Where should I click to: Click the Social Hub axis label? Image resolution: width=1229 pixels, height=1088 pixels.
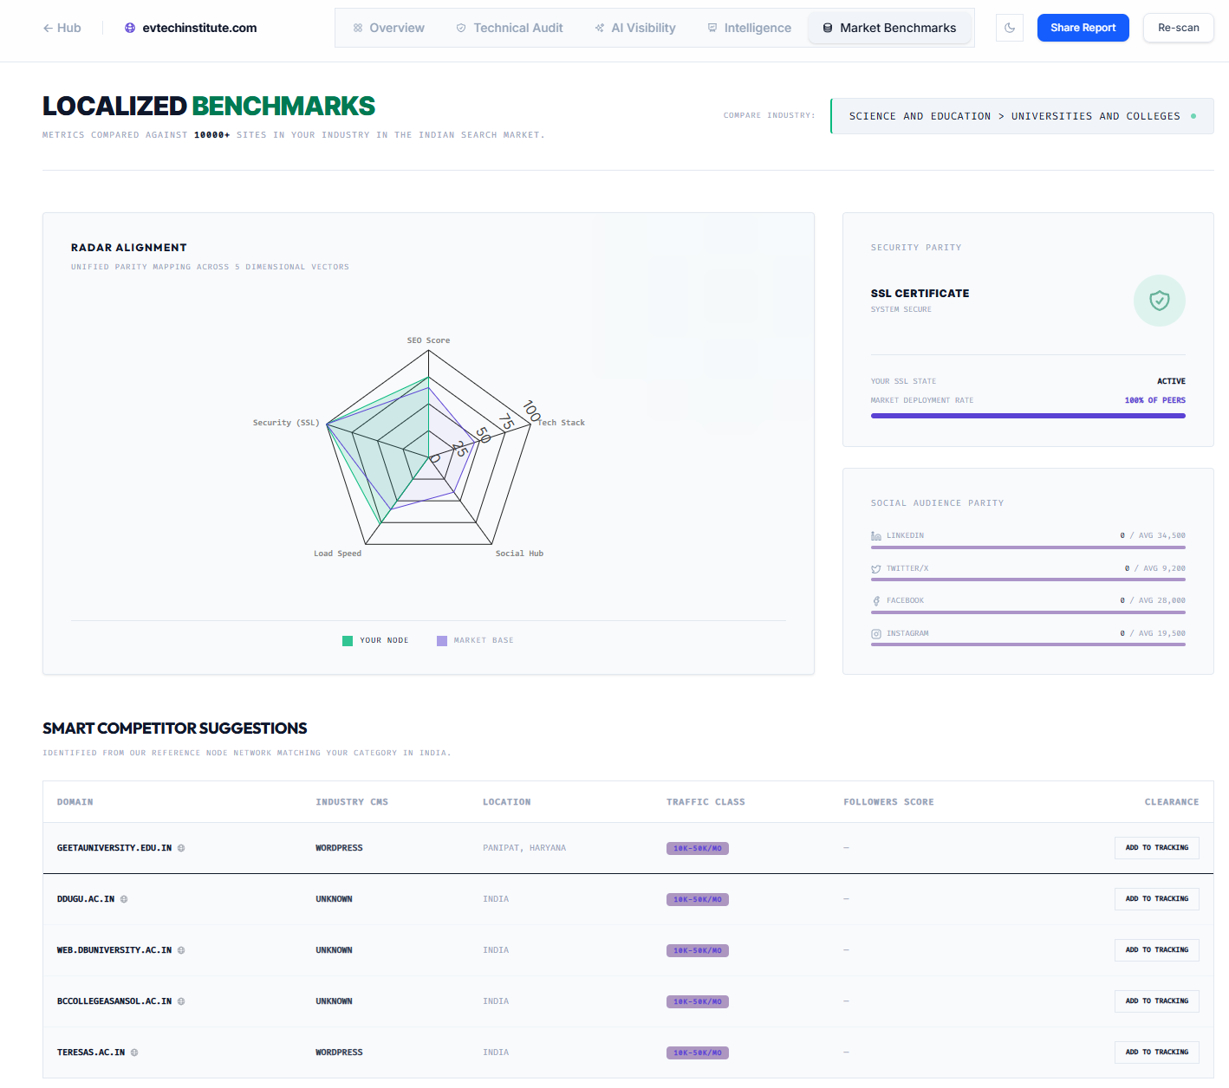pos(519,554)
